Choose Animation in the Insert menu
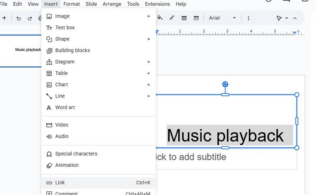This screenshot has height=195, width=316. click(x=99, y=165)
